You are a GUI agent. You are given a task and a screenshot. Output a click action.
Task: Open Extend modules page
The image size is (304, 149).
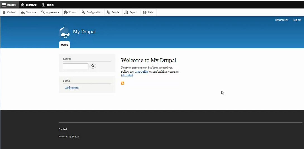[x=70, y=12]
